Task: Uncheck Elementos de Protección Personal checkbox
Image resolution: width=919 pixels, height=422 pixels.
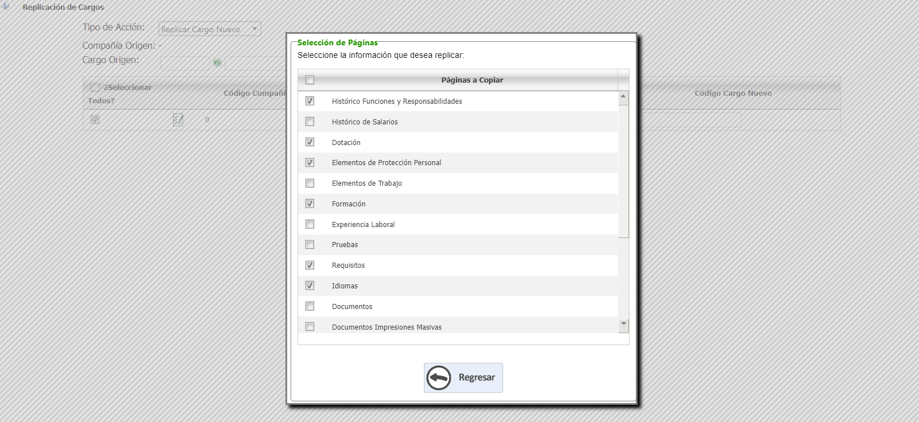Action: pos(310,163)
